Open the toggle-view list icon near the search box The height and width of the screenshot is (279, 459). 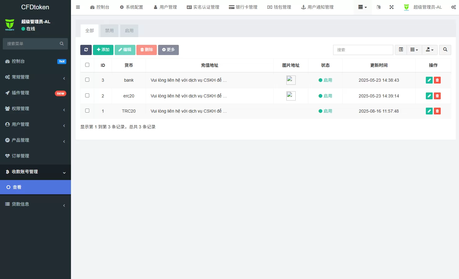click(400, 49)
